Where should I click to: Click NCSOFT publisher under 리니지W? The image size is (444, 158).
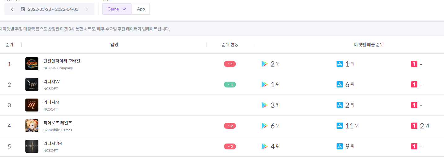pos(51,89)
